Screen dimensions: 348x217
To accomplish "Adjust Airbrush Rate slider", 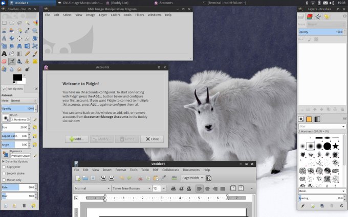I will click(x=18, y=187).
